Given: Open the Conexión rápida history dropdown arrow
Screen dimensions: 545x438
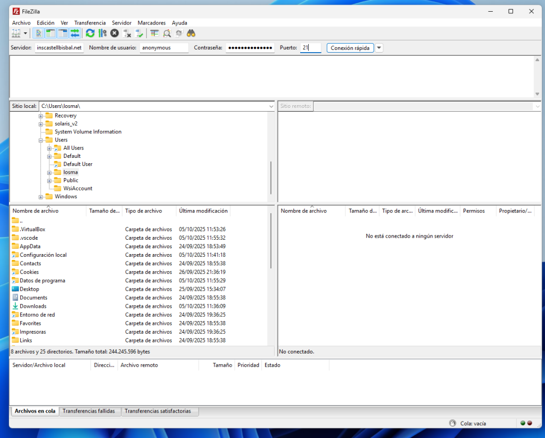Looking at the screenshot, I should click(379, 48).
